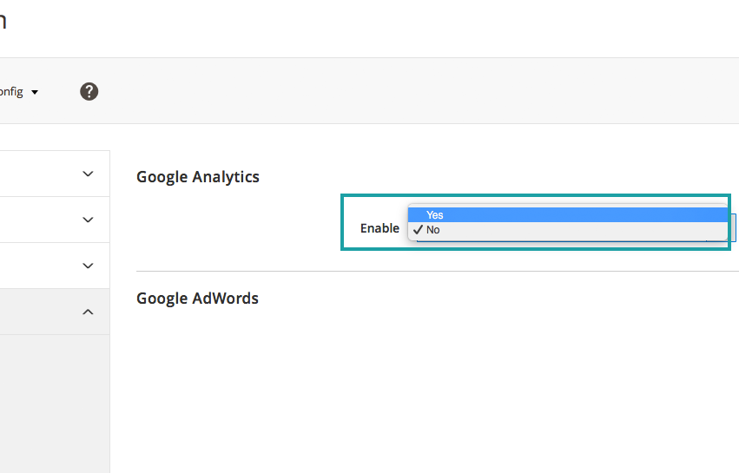
Task: Click the third down chevron in sidebar
Action: [x=88, y=266]
